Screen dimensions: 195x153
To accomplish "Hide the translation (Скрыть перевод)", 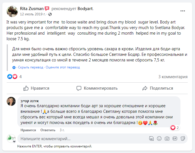I will point(31,67).
